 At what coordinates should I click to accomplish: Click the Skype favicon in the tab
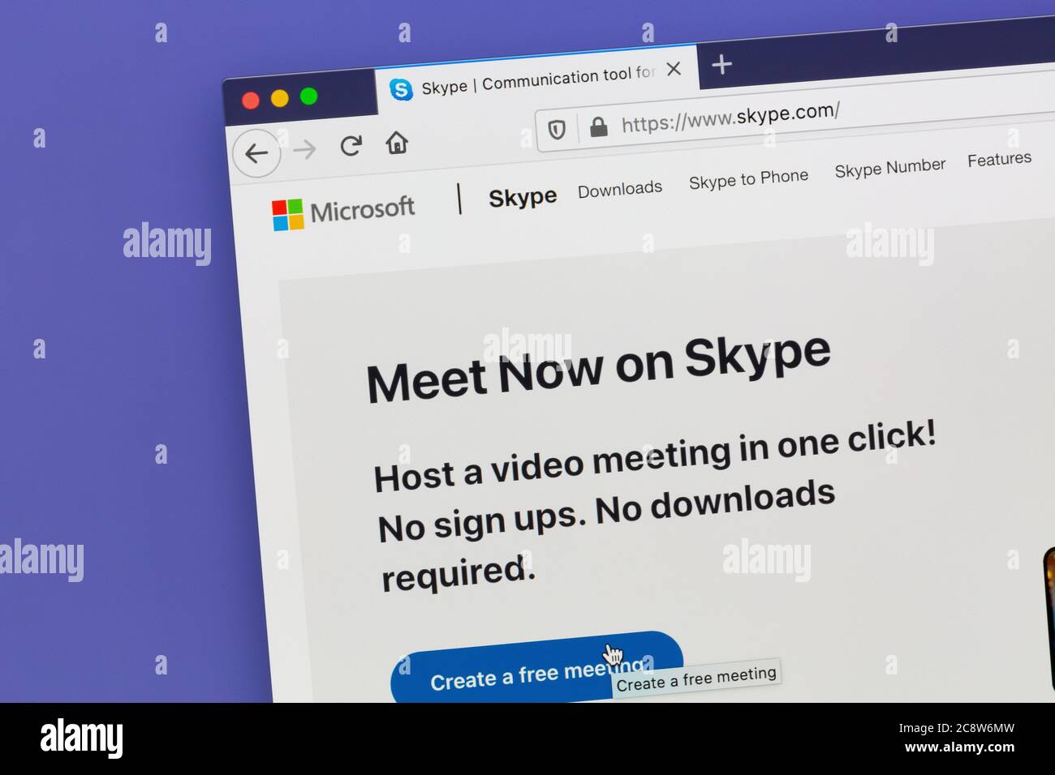point(401,89)
